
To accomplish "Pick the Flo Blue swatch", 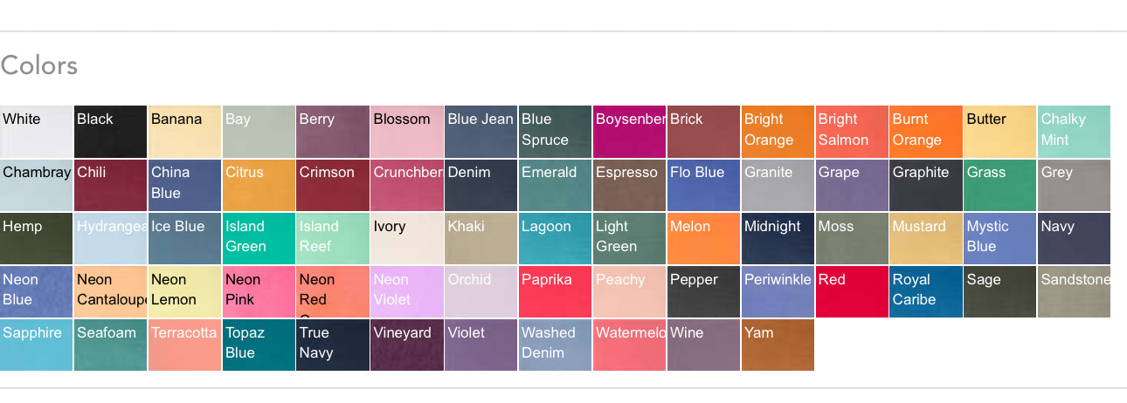I will pyautogui.click(x=703, y=185).
